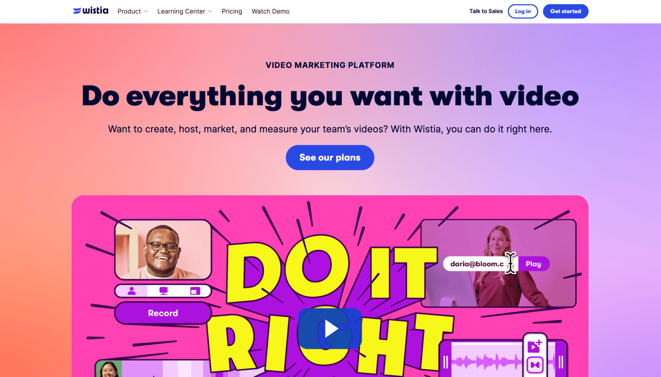The width and height of the screenshot is (661, 377).
Task: Expand the Product dropdown chevron
Action: 146,11
